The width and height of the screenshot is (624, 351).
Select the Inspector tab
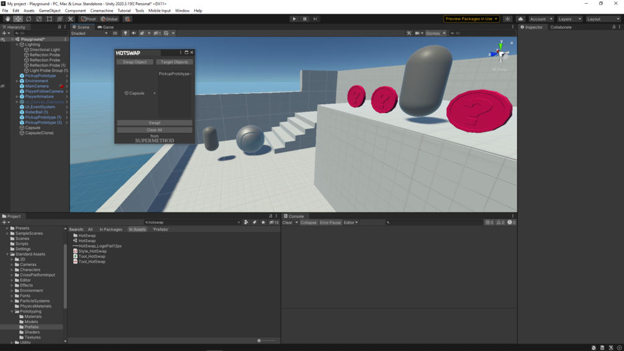pyautogui.click(x=531, y=27)
